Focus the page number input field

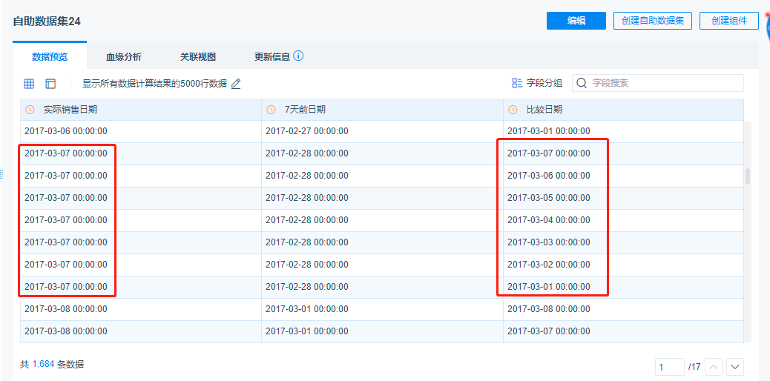click(x=670, y=366)
